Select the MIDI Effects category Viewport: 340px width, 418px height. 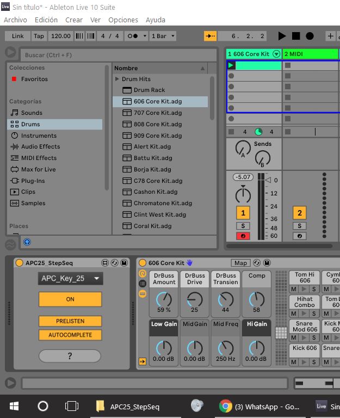55,158
